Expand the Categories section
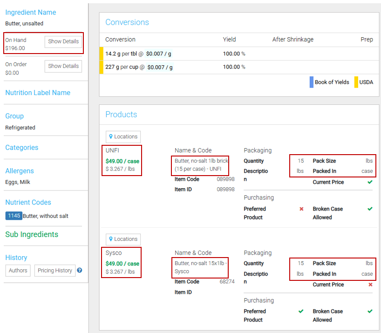This screenshot has width=381, height=333. [x=21, y=147]
